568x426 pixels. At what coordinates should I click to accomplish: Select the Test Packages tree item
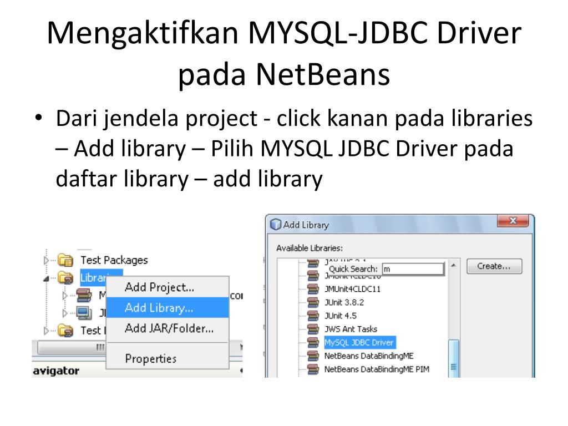(x=114, y=260)
